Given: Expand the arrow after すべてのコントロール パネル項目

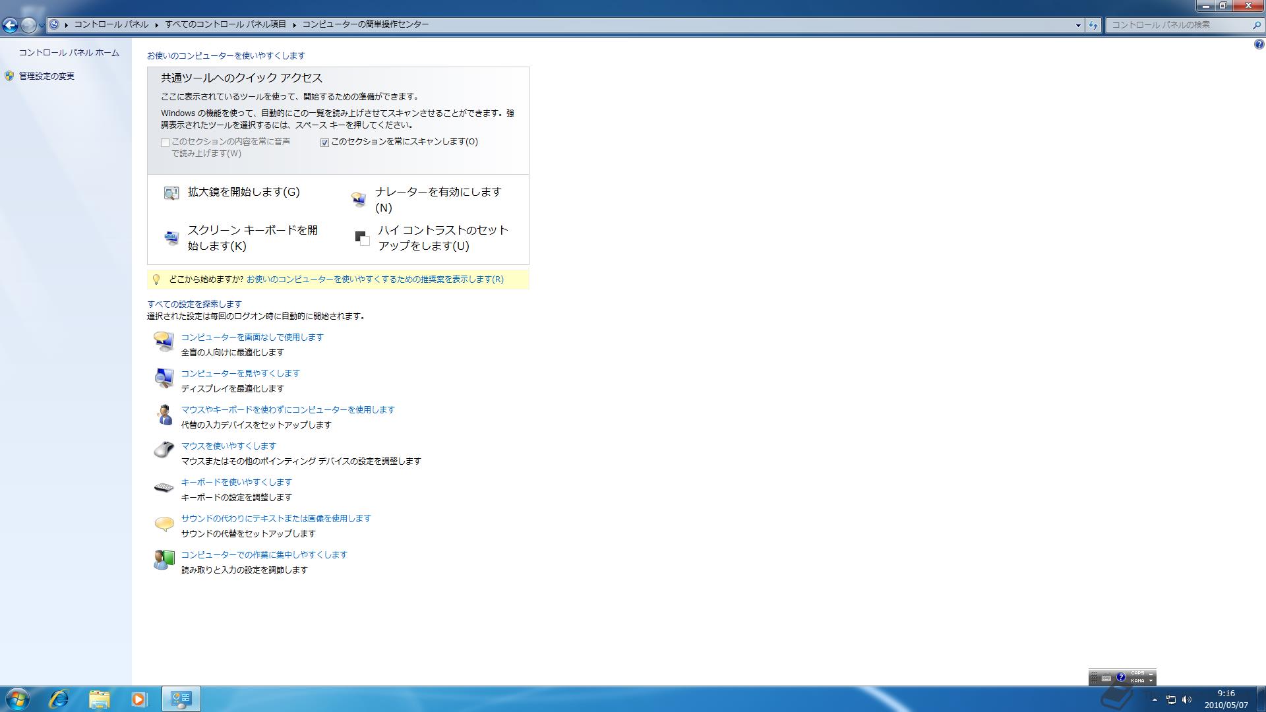Looking at the screenshot, I should click(294, 25).
